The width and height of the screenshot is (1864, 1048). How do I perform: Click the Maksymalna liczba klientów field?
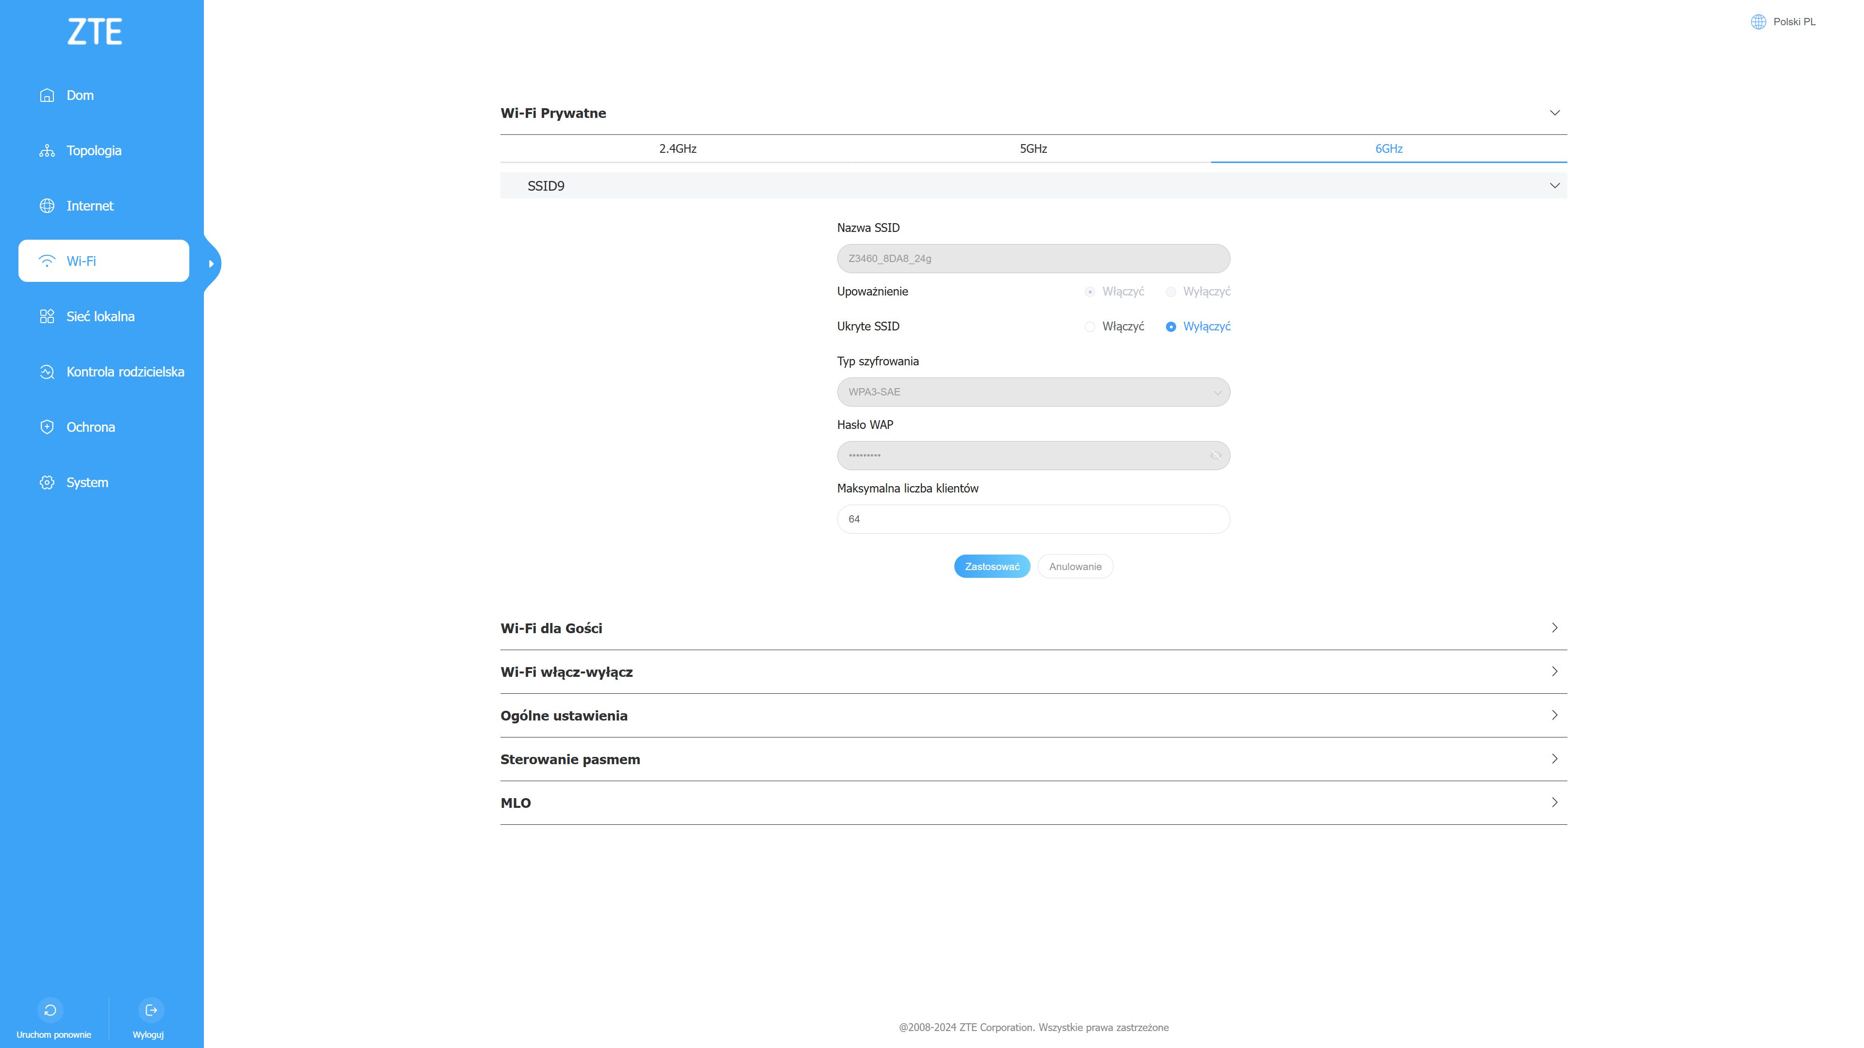[1032, 519]
